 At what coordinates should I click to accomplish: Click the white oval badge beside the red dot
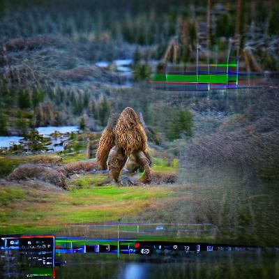point(145,251)
